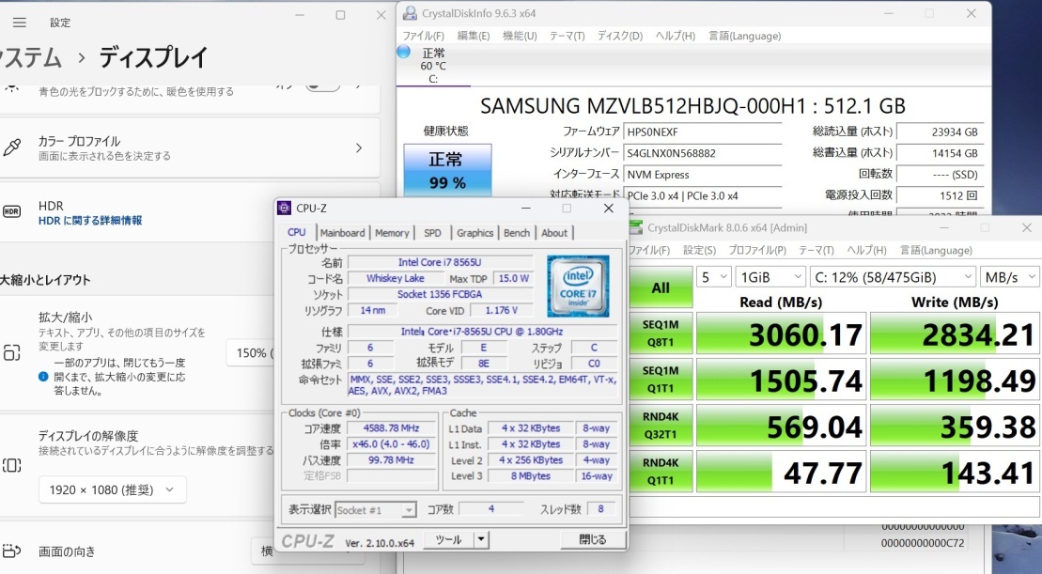Open 言語(Language) menu in CrystalDiskInfo
Screen dimensions: 1042x574
(744, 36)
